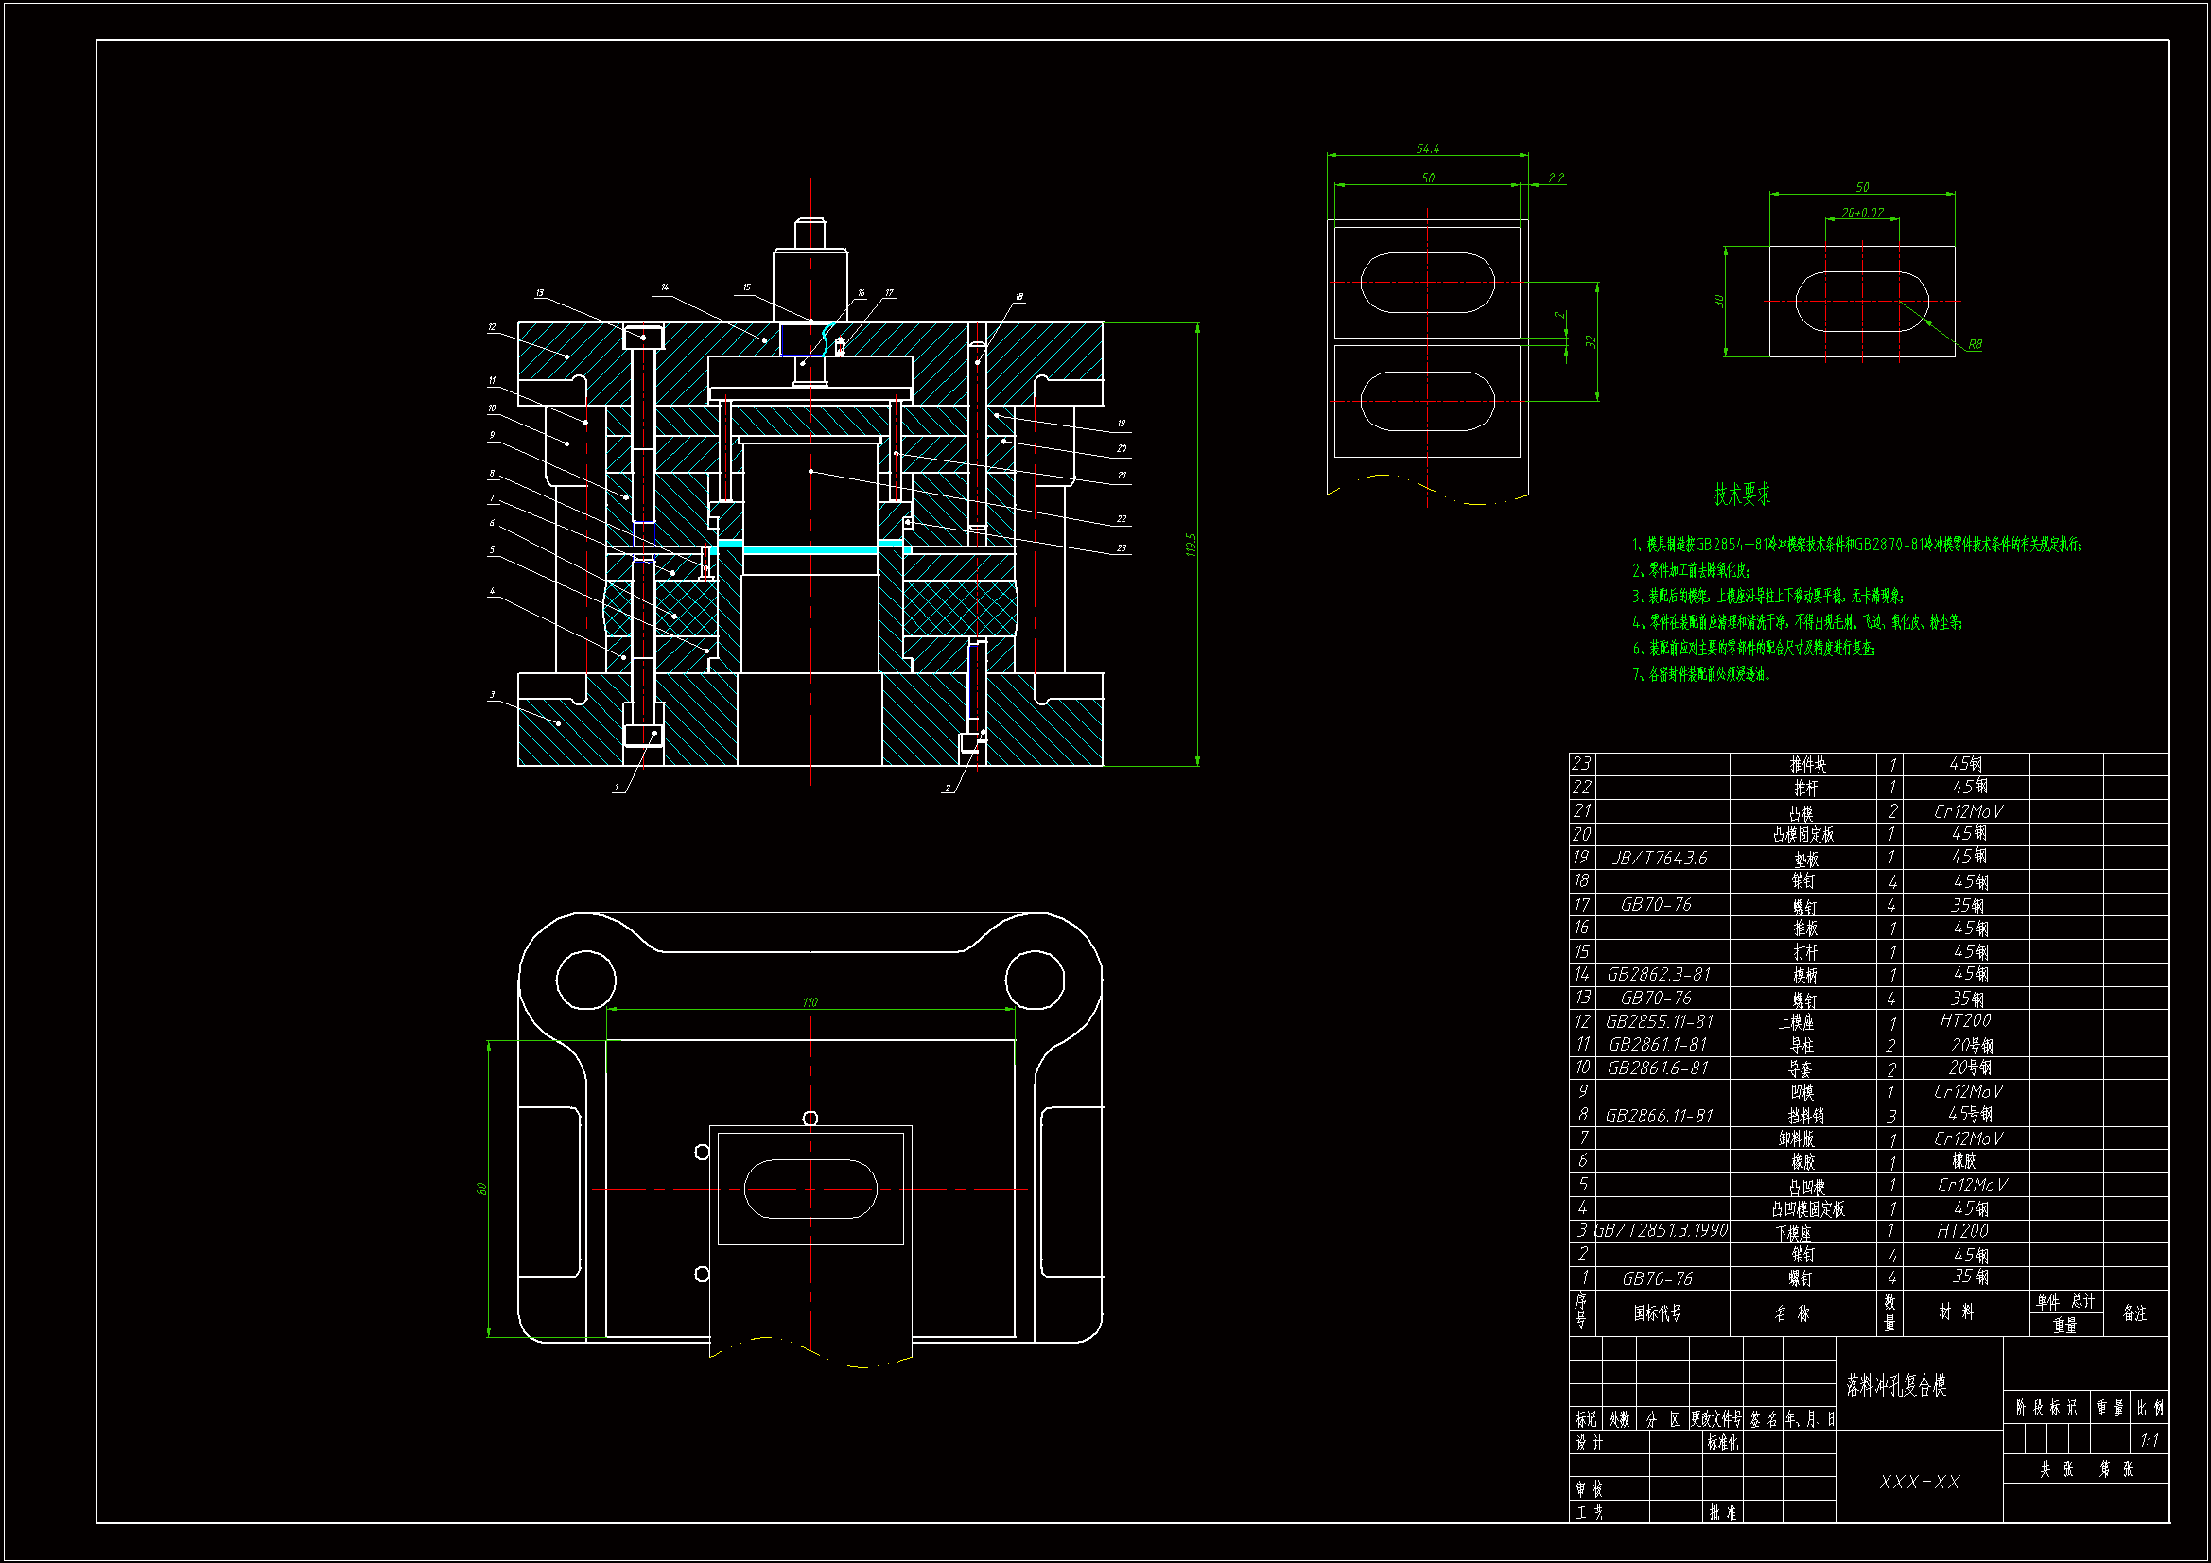Viewport: 2211px width, 1563px height.
Task: Click the 119.5 overall height dimension
Action: point(1191,544)
